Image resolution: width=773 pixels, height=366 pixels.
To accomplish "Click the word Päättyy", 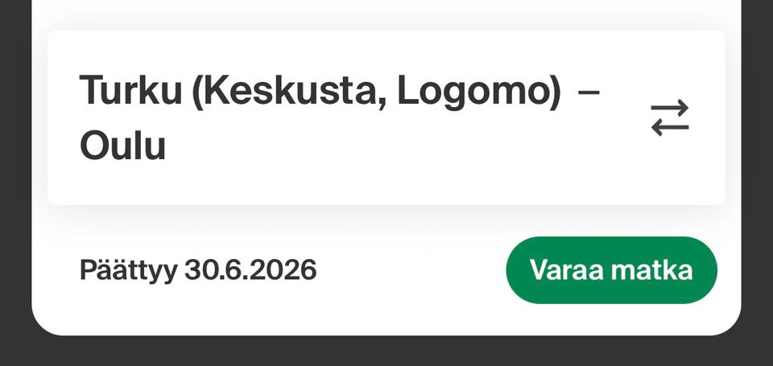I will tap(128, 270).
